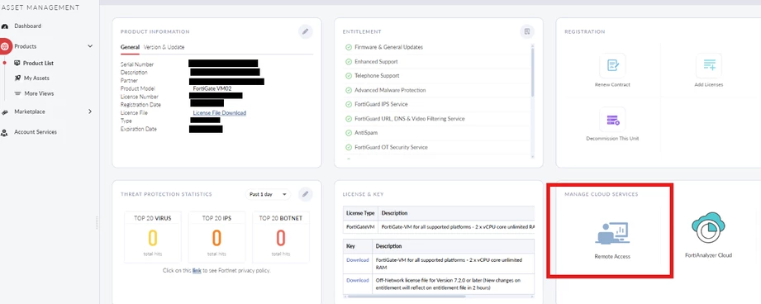Edit Threat Protection Statistics pencil icon
Screen dimensions: 761x304
[305, 194]
